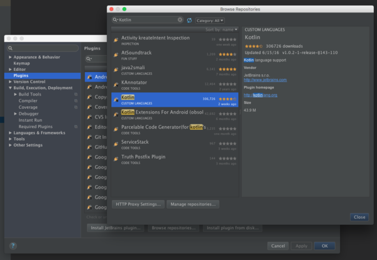Image resolution: width=377 pixels, height=260 pixels.
Task: Click plugin icon of Parcelable Code Generator row
Action: 116,129
